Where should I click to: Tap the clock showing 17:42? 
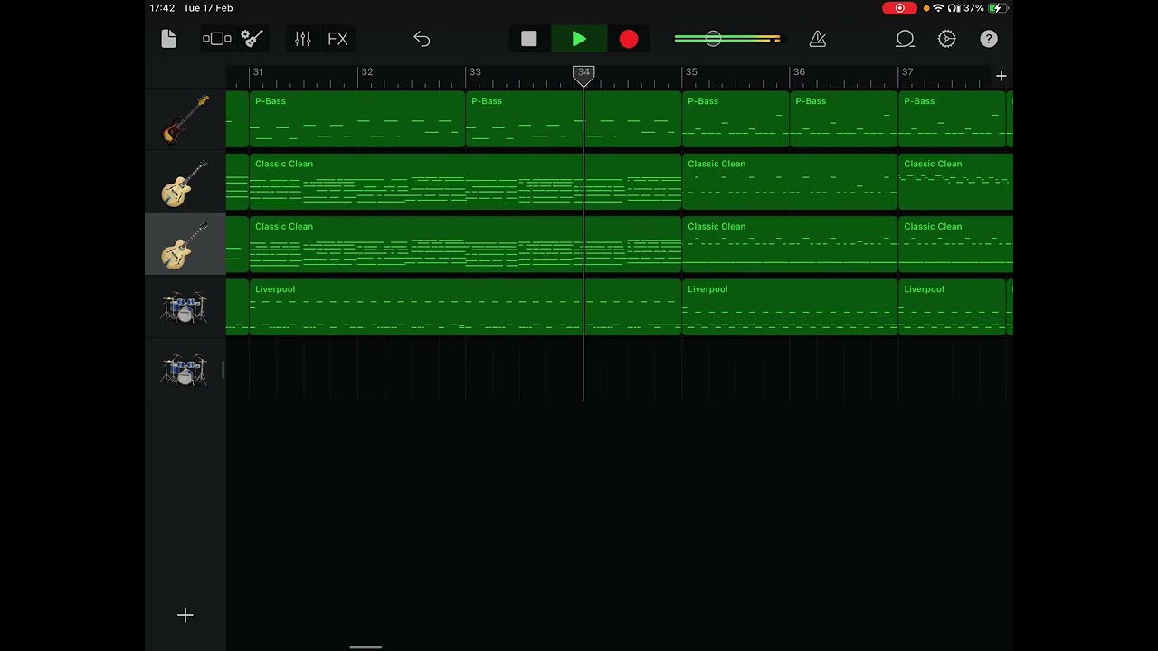coord(163,8)
